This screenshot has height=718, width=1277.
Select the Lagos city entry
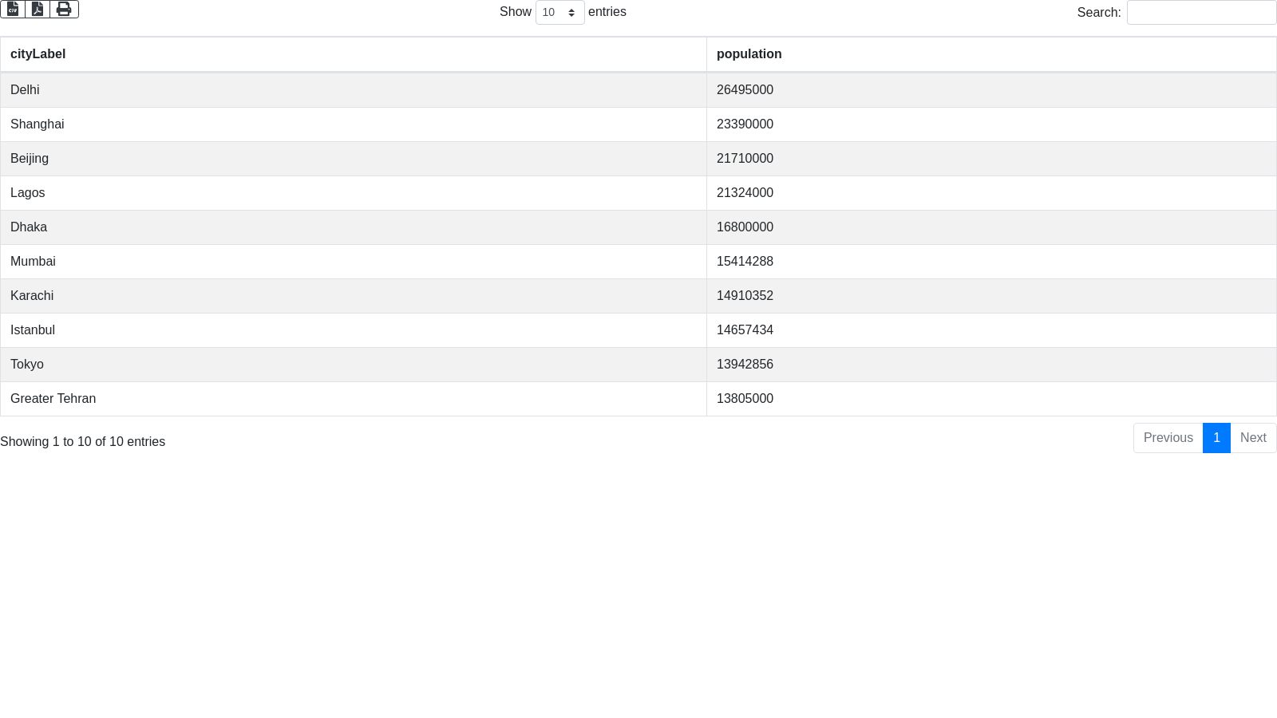(x=28, y=193)
